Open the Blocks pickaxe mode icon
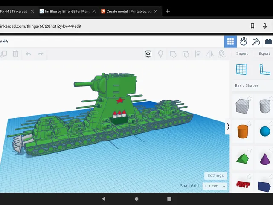 [x=256, y=42]
